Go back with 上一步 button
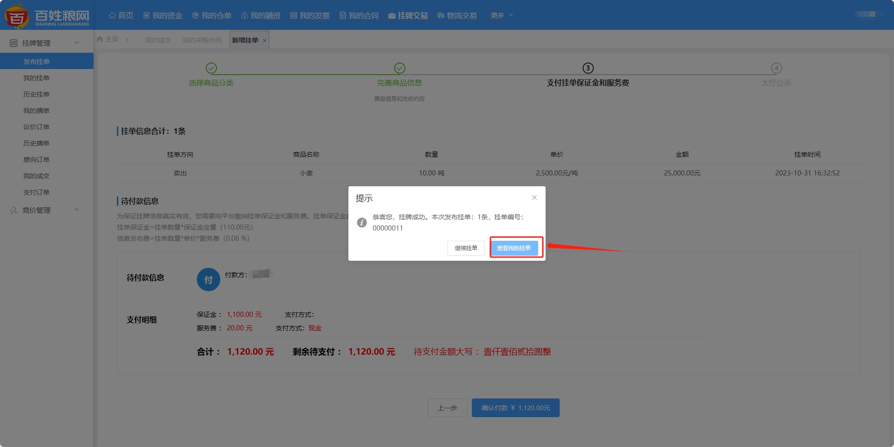The width and height of the screenshot is (894, 447). click(447, 408)
